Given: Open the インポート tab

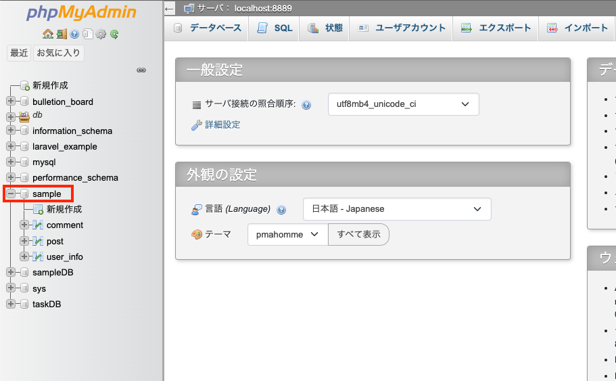Looking at the screenshot, I should tap(577, 28).
